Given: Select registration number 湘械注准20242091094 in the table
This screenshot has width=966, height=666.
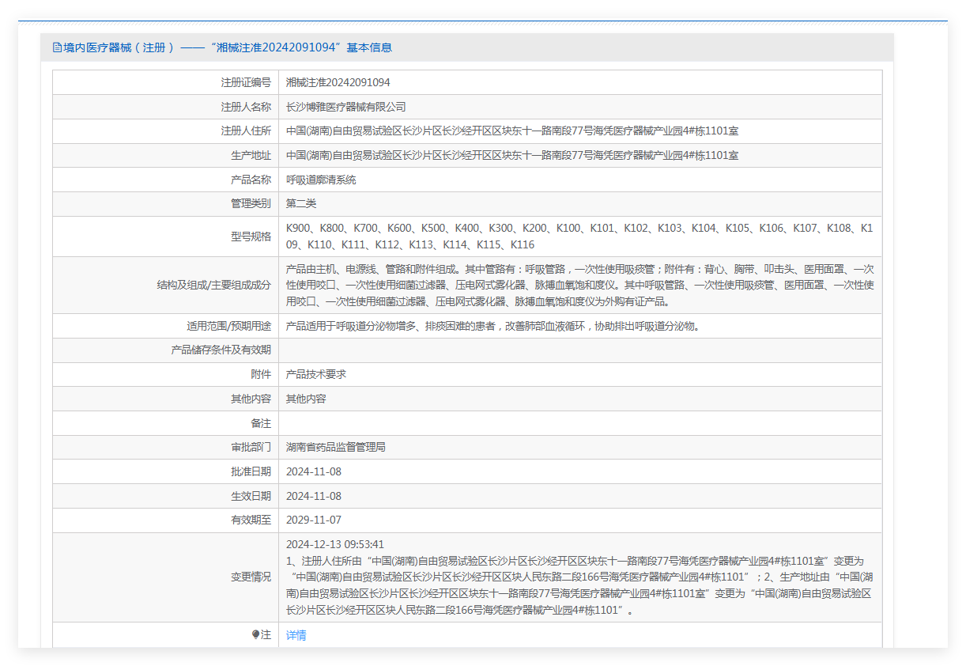Looking at the screenshot, I should pos(338,82).
